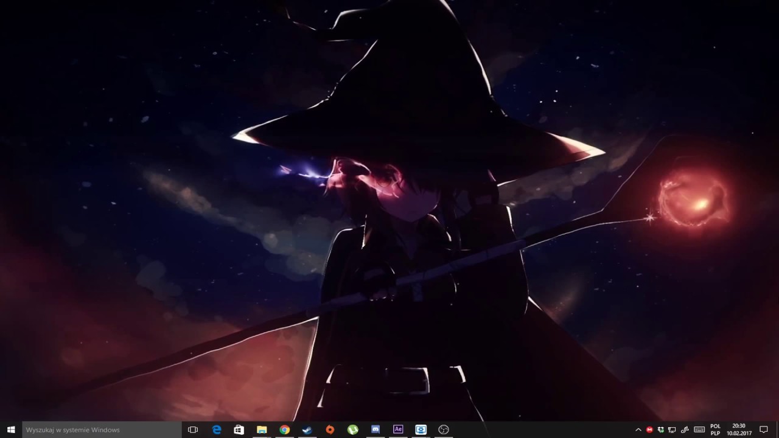Open the touch keyboard tray icon
Image resolution: width=779 pixels, height=438 pixels.
coord(699,430)
